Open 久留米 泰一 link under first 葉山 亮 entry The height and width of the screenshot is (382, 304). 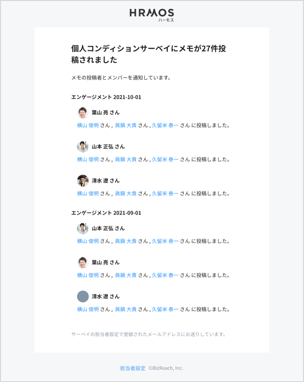pos(165,126)
